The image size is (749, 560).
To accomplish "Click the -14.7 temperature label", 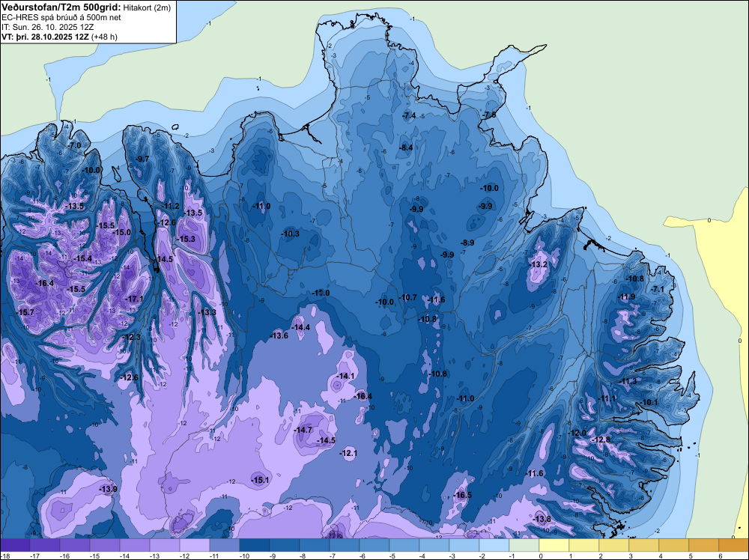I will pos(303,430).
